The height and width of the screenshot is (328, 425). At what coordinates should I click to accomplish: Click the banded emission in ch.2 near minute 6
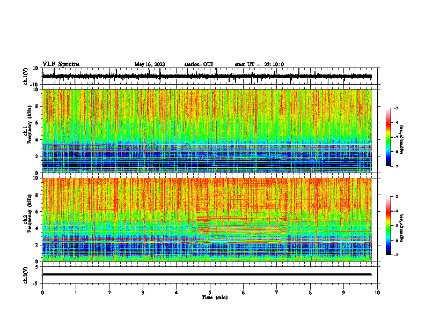tap(242, 230)
